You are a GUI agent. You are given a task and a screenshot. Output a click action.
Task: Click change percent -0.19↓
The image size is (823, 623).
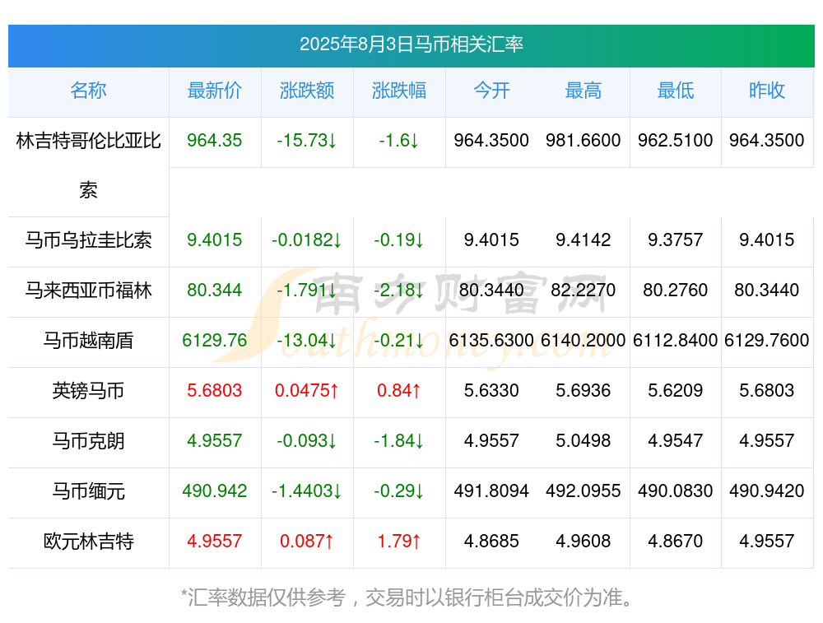pyautogui.click(x=399, y=240)
